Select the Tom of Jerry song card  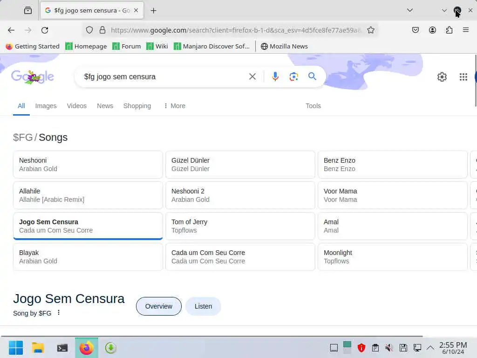pyautogui.click(x=240, y=226)
